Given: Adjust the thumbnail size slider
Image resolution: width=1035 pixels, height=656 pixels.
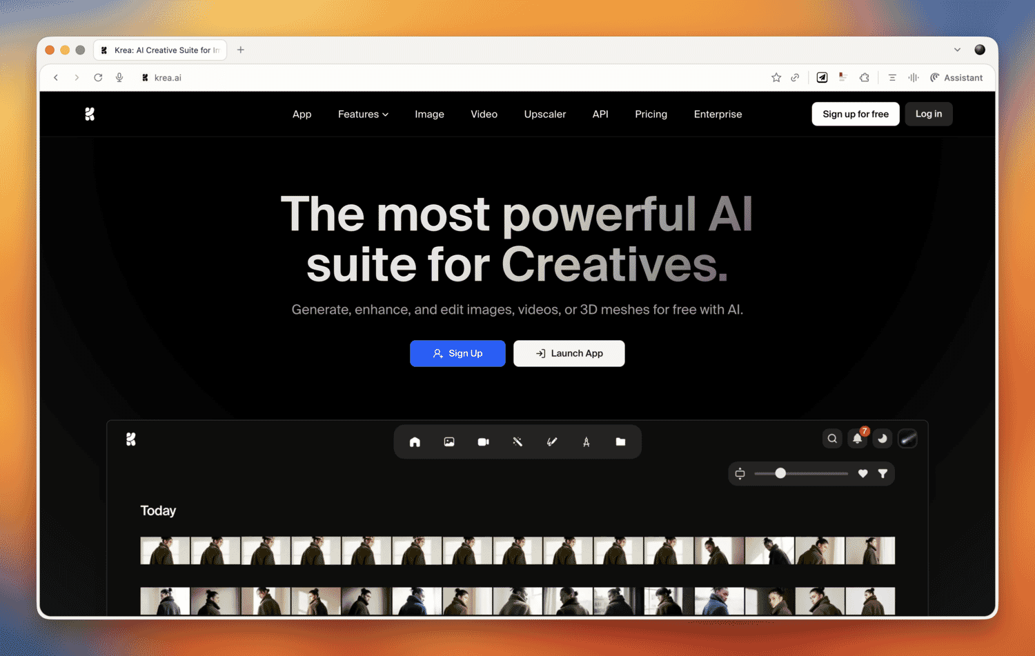Looking at the screenshot, I should [x=780, y=473].
